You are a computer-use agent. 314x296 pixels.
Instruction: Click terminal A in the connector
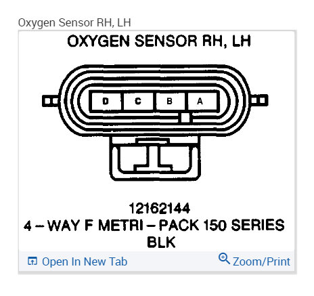(x=200, y=101)
